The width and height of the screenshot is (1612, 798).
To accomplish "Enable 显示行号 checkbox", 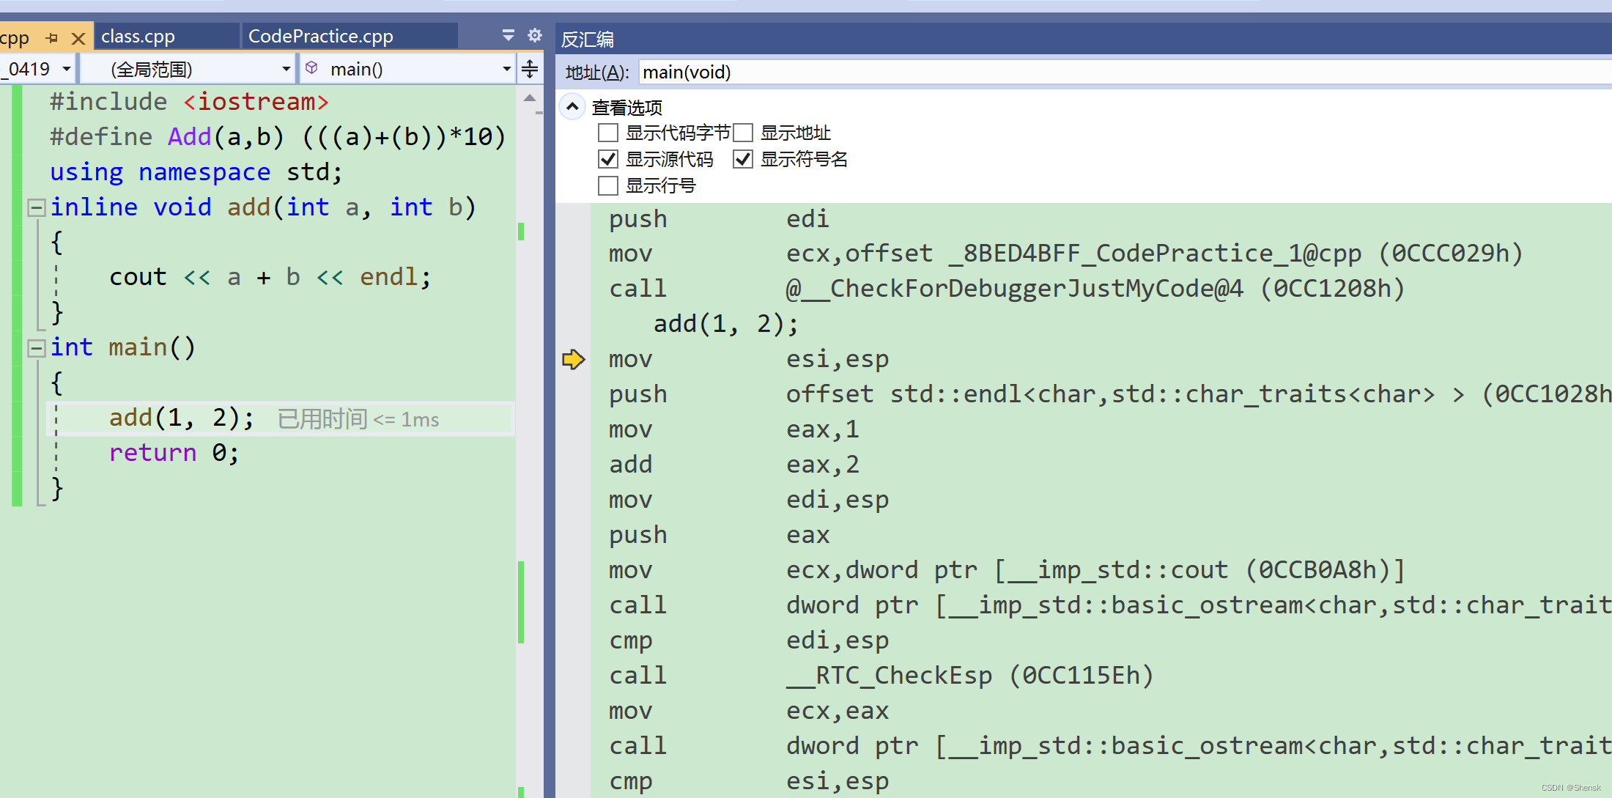I will [608, 185].
